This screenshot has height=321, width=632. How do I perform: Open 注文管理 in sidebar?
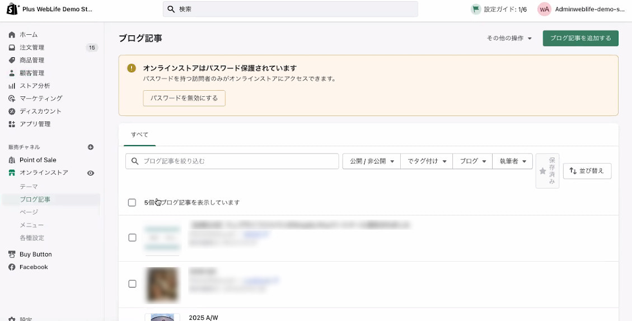(32, 48)
